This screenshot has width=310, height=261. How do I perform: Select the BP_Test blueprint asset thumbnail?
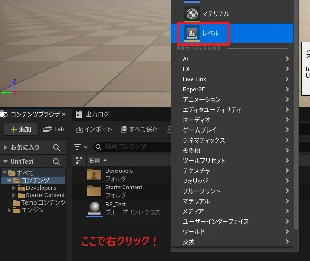(x=94, y=208)
